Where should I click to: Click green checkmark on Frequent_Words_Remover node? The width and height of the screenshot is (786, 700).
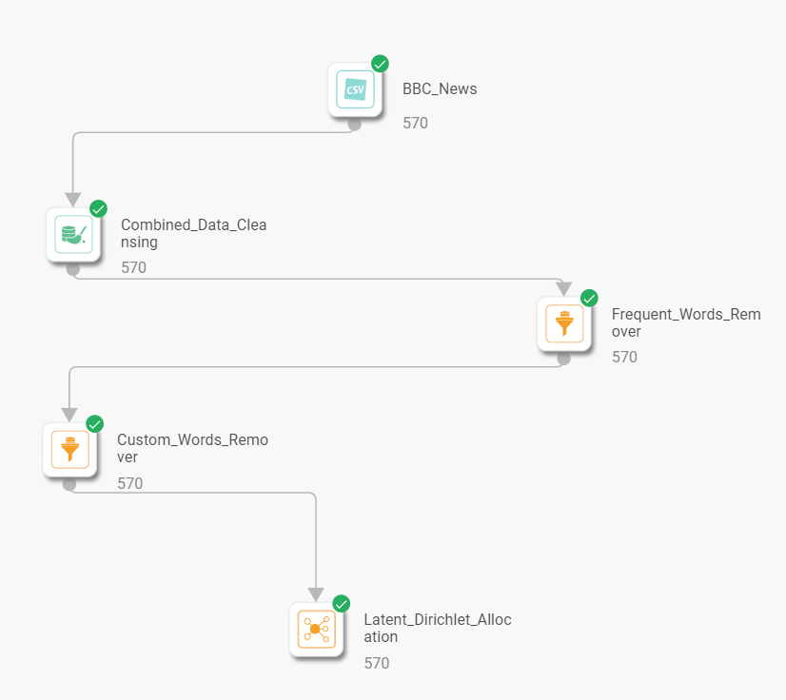pyautogui.click(x=589, y=298)
